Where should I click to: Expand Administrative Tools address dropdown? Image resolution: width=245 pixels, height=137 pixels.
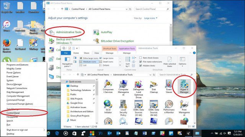coord(150,75)
